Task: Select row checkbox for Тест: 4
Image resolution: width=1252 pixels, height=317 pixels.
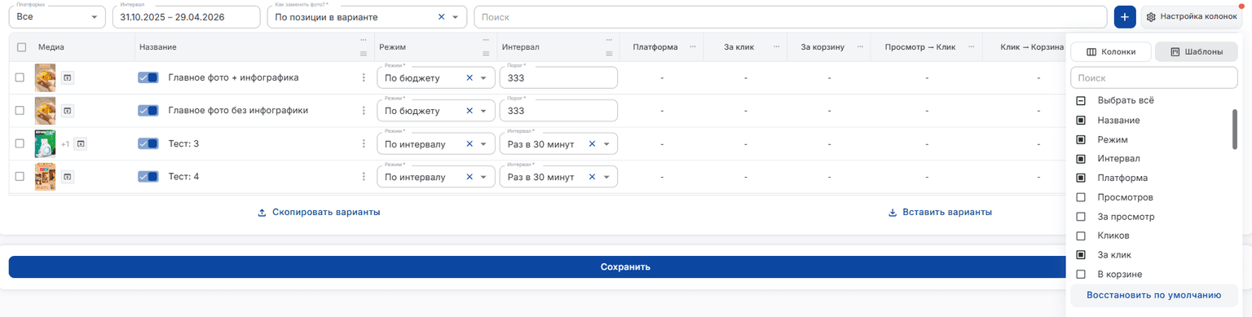Action: point(20,177)
